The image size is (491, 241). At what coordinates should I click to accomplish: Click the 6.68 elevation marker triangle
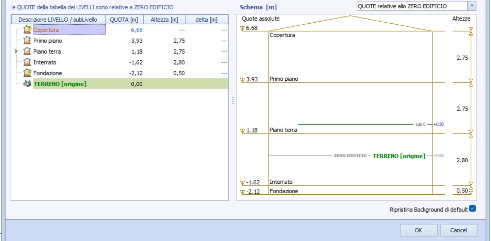tap(243, 28)
